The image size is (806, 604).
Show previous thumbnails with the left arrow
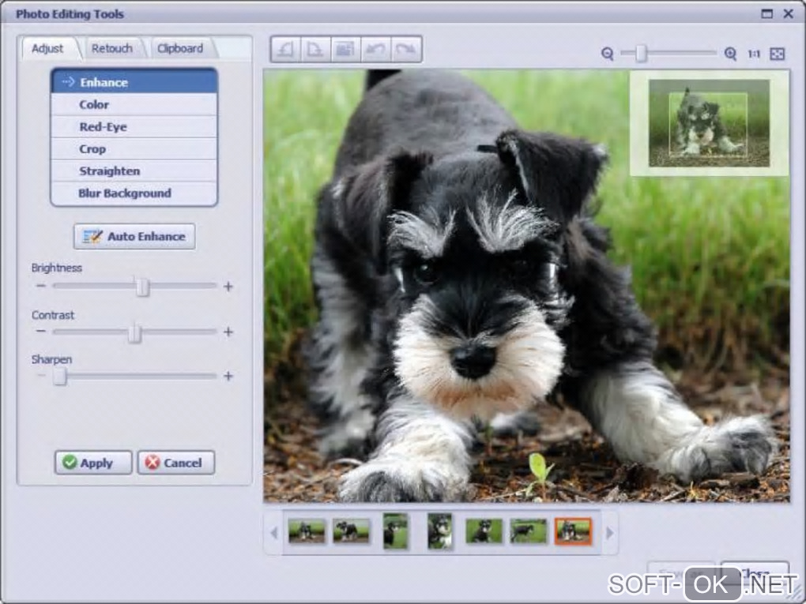273,533
